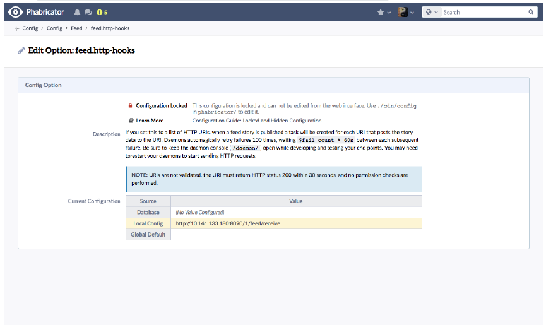Open the Phabricator home logo
This screenshot has width=546, height=325.
(37, 12)
